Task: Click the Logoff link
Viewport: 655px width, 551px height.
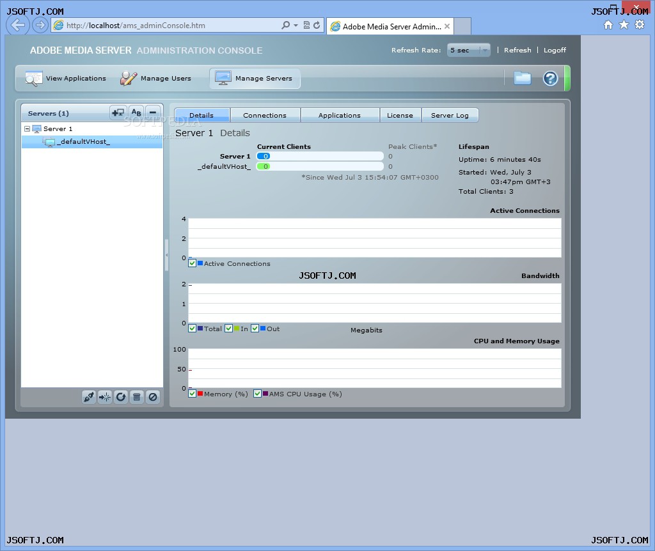Action: pyautogui.click(x=555, y=50)
